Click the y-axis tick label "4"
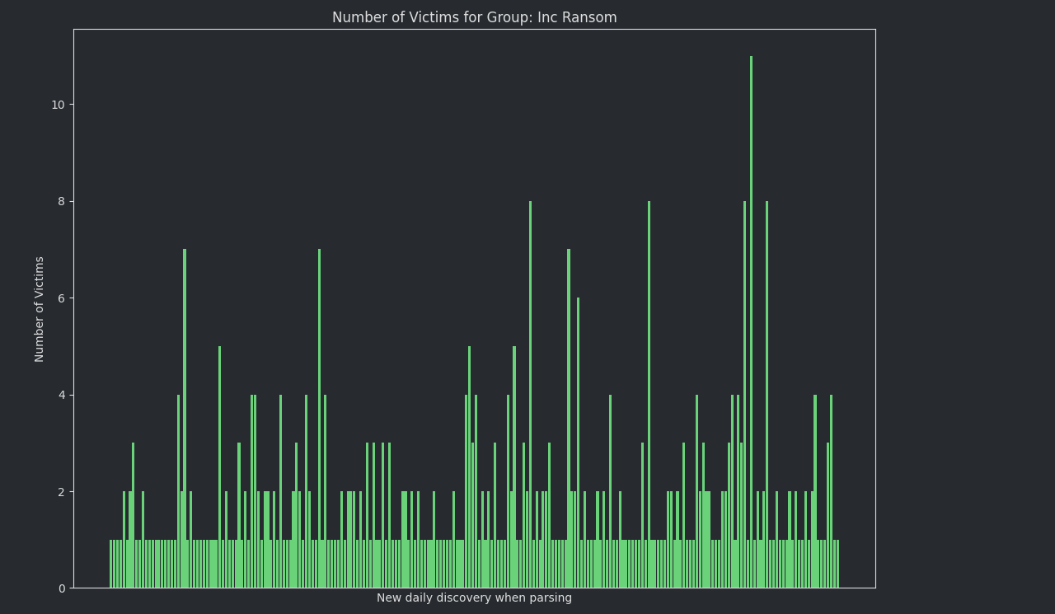 61,395
